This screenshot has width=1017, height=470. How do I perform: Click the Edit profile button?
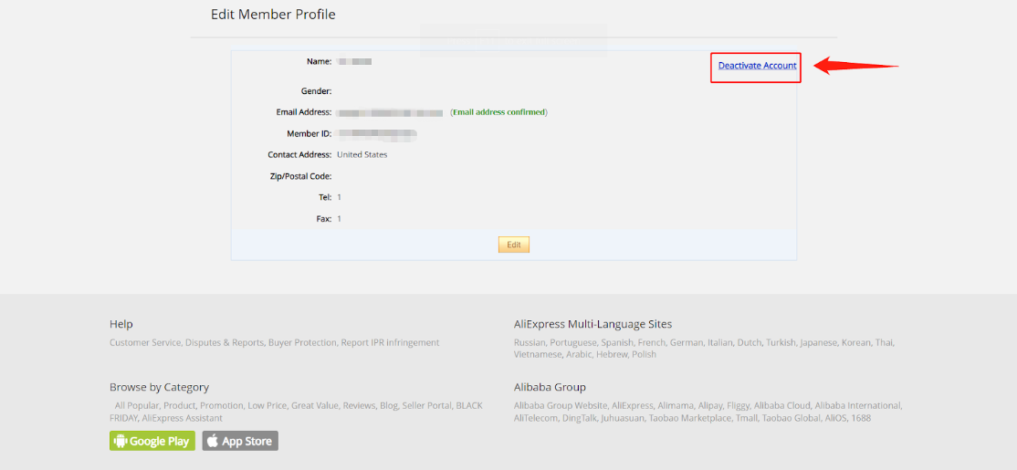(514, 245)
